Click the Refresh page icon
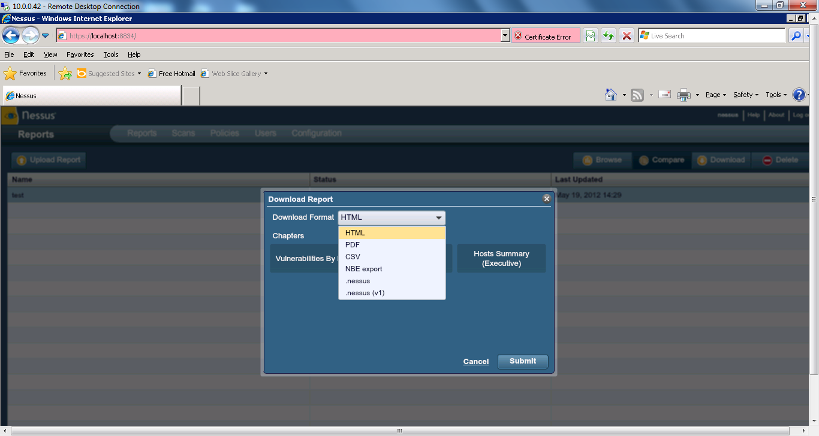 click(609, 36)
